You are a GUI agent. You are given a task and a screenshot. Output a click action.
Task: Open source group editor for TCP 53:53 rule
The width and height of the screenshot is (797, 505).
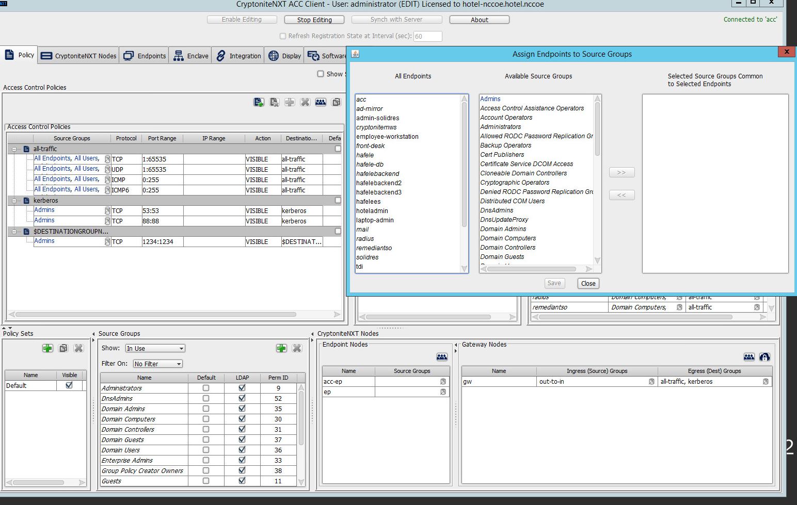[107, 210]
